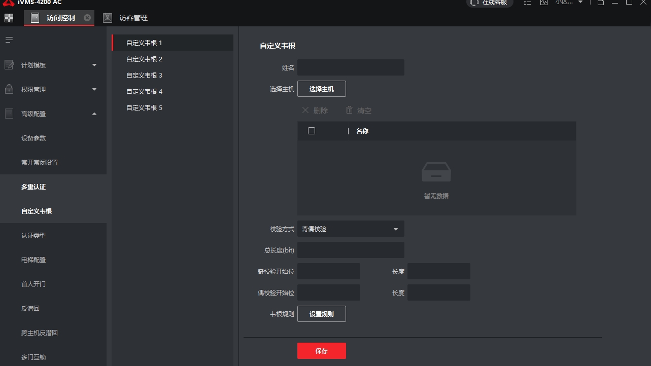This screenshot has width=651, height=366.
Task: Open the task list icon in title bar
Action: [x=528, y=2]
